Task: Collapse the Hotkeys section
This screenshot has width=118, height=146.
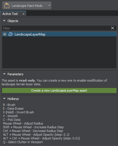Action: pyautogui.click(x=4, y=98)
